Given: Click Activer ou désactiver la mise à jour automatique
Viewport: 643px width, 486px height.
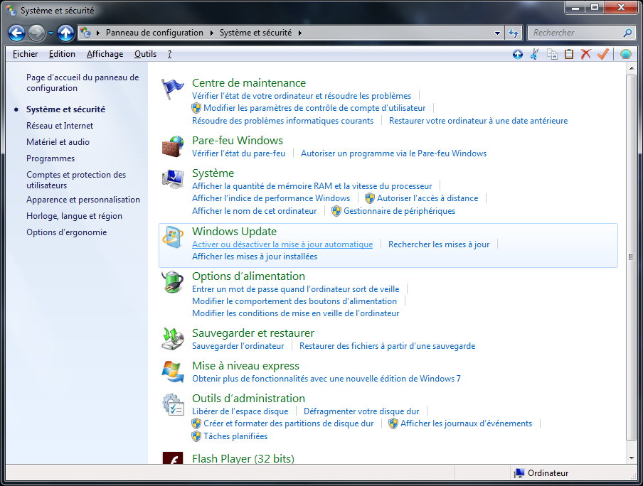Looking at the screenshot, I should click(282, 244).
